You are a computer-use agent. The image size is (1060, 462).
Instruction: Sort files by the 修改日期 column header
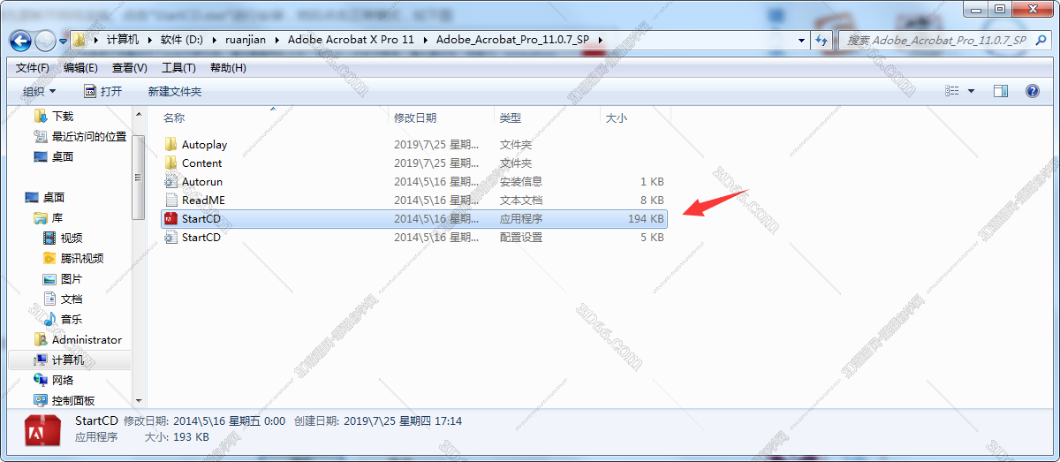(415, 117)
